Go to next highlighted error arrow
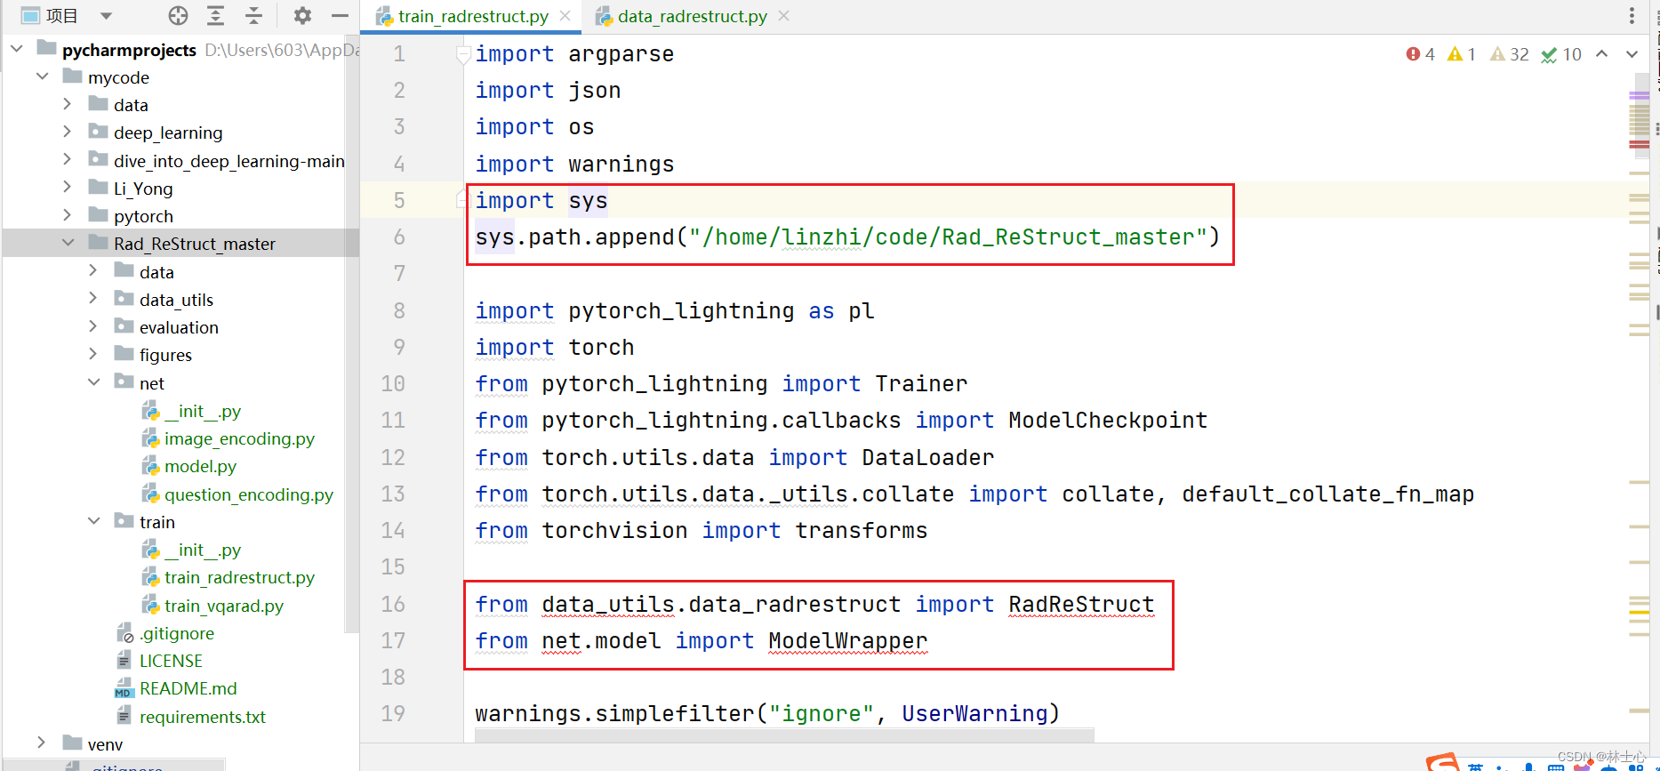 coord(1632,54)
